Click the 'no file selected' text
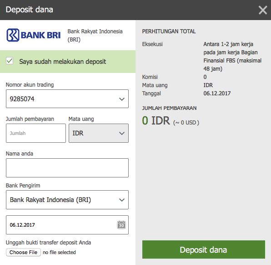 pos(59,252)
